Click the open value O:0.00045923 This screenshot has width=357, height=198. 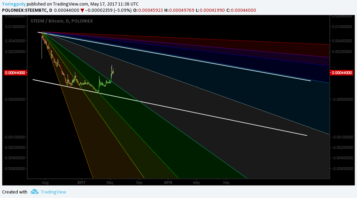tap(148, 10)
